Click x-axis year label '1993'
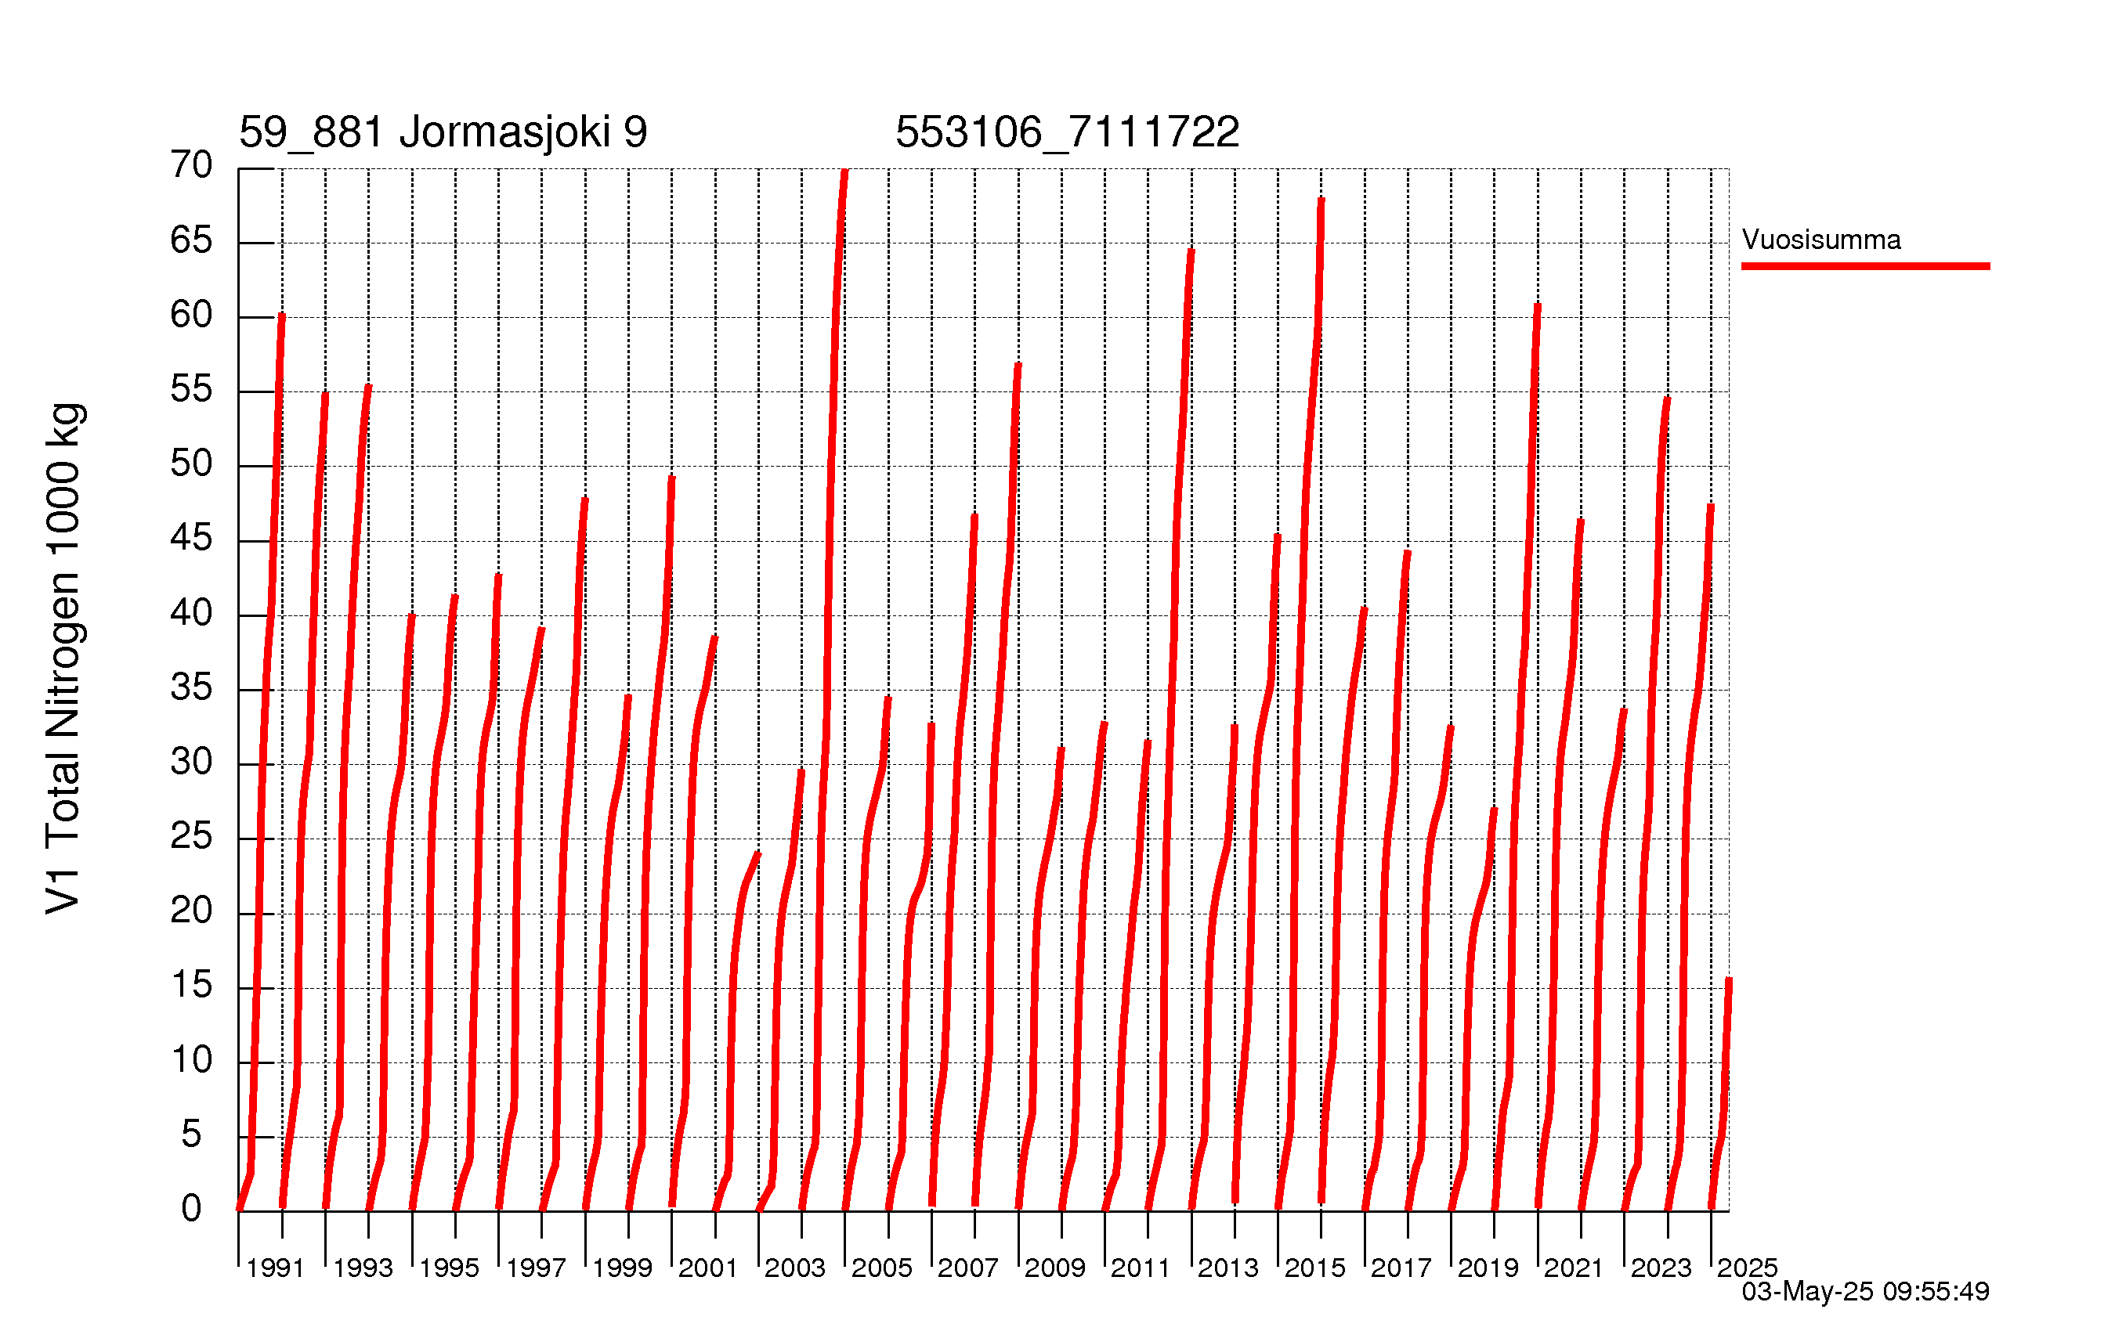 tap(363, 1268)
